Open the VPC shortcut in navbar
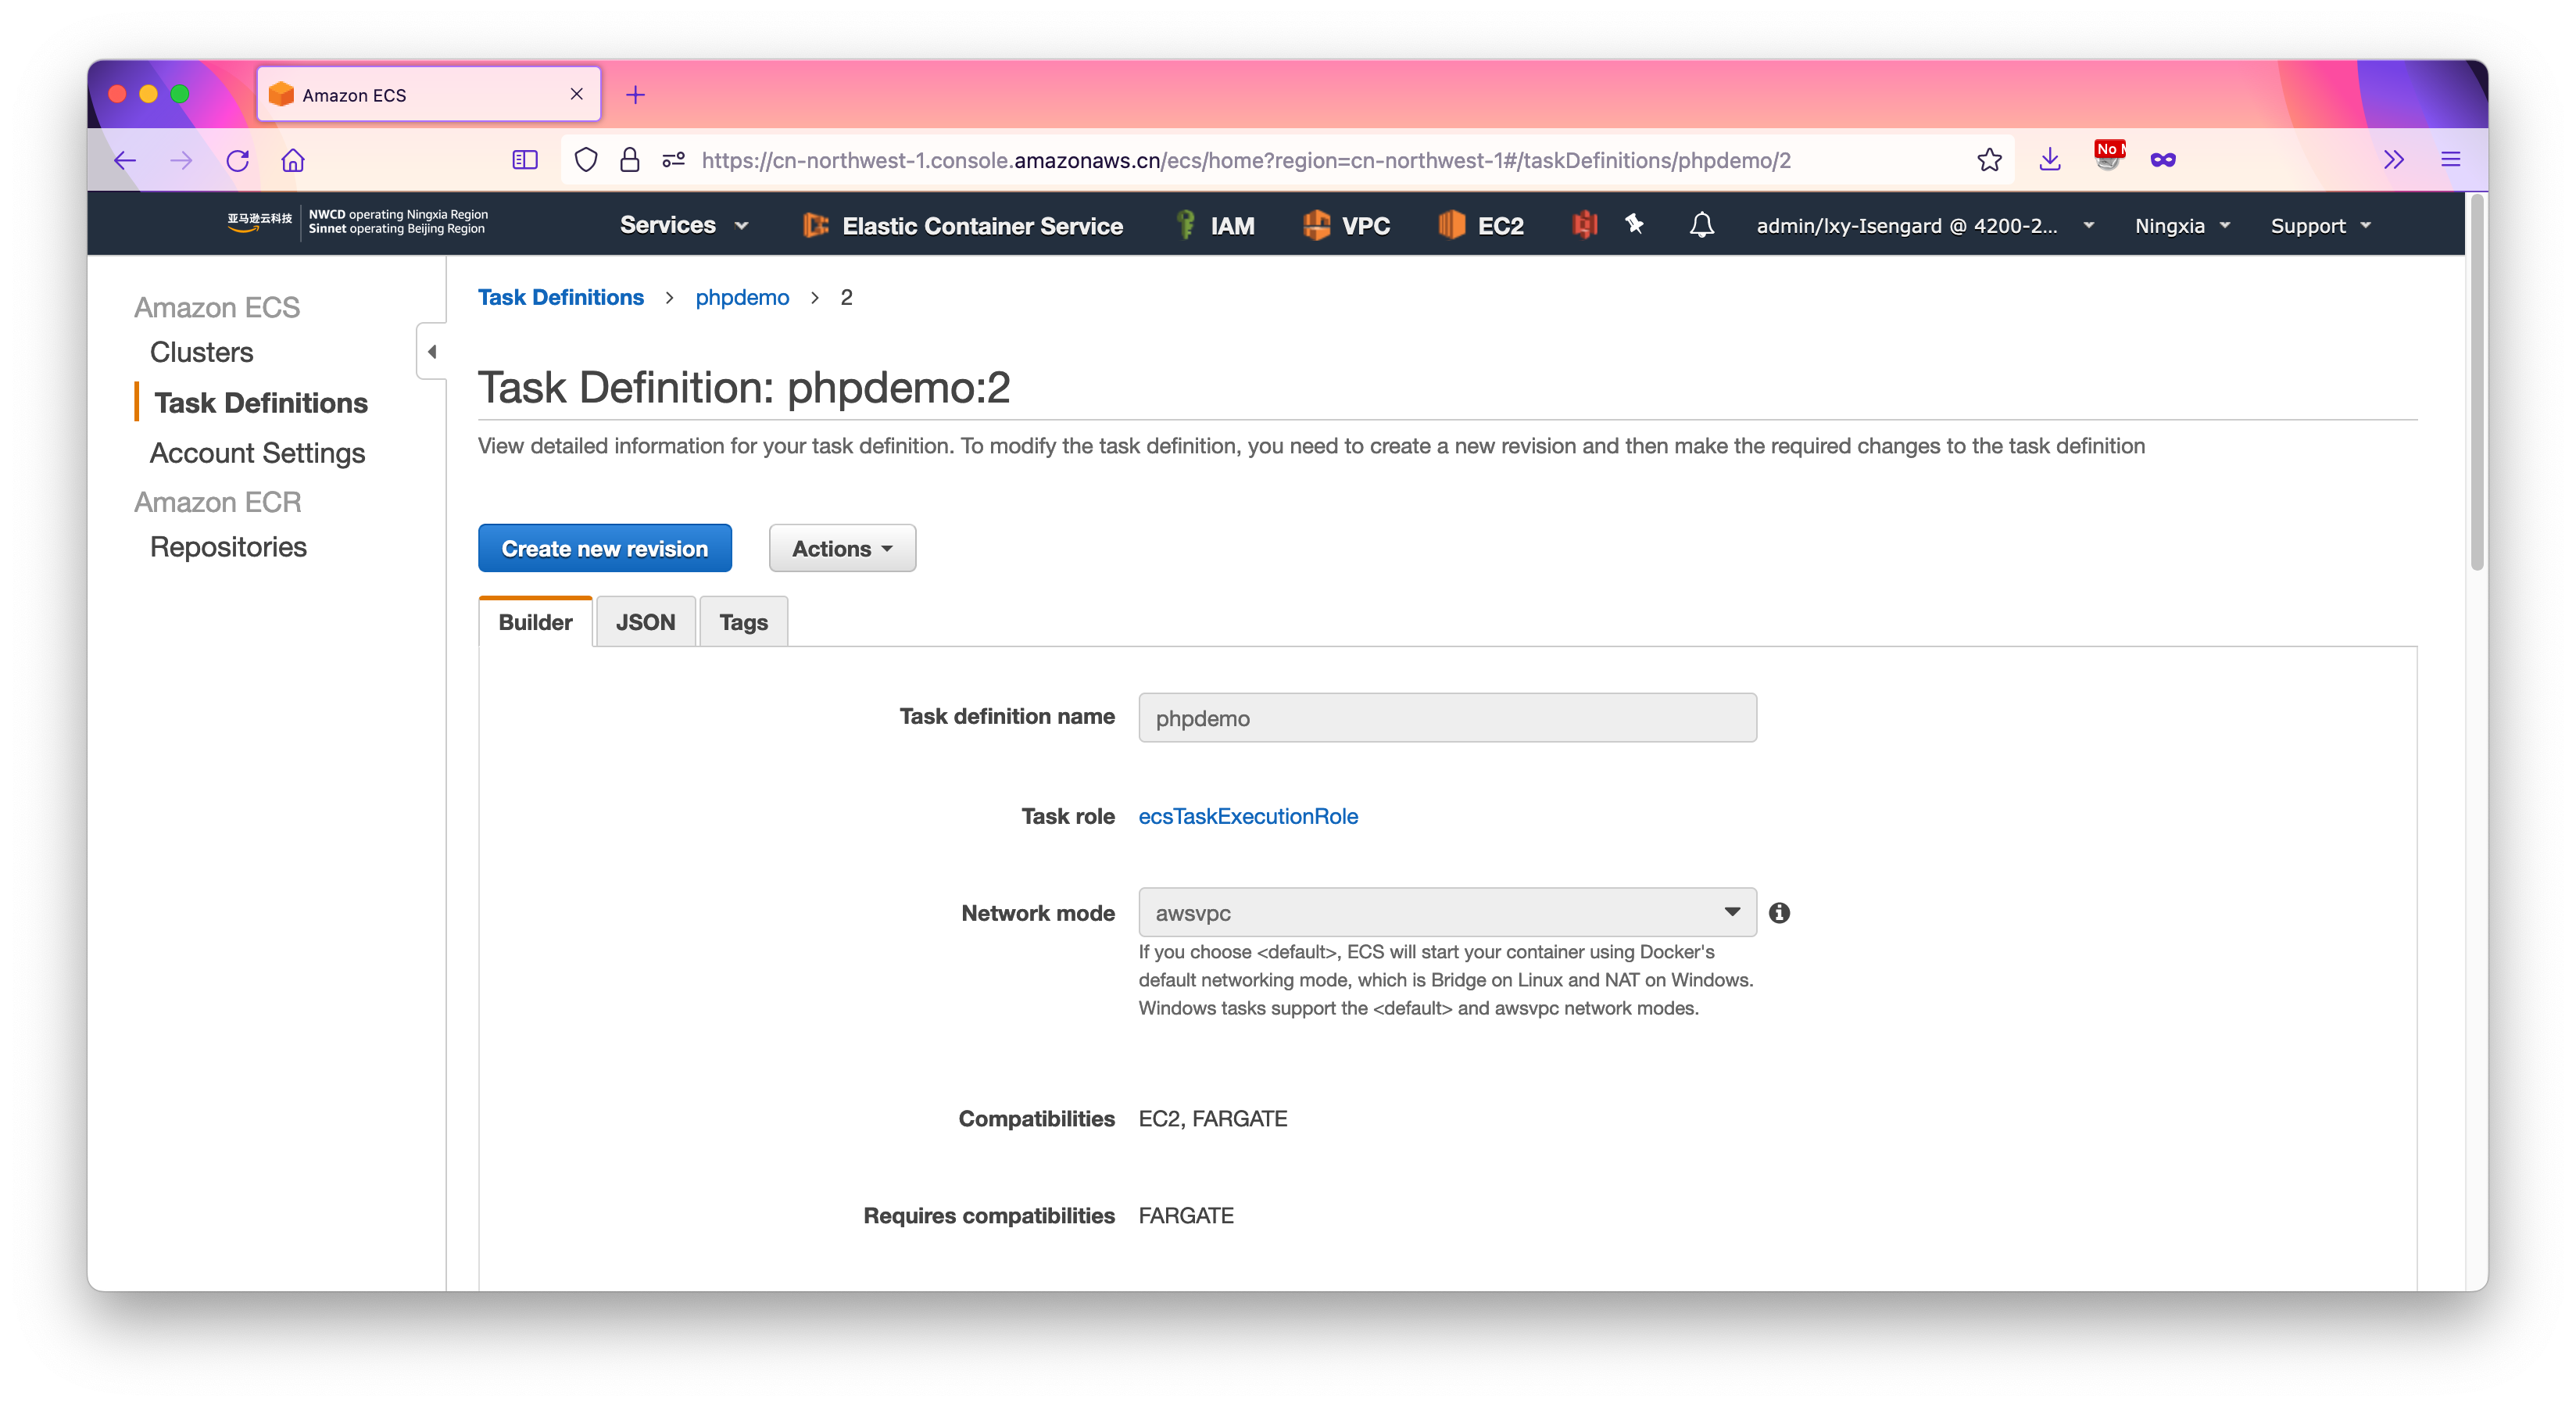Image resolution: width=2576 pixels, height=1407 pixels. pos(1346,225)
